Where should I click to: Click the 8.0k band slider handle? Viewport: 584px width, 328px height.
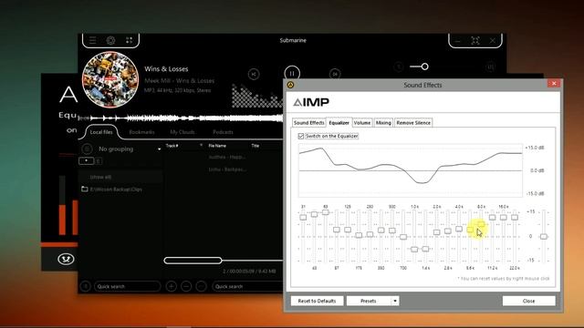481,224
